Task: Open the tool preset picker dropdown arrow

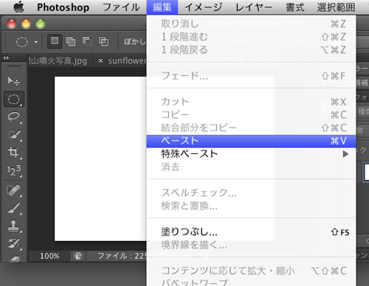Action: click(36, 42)
